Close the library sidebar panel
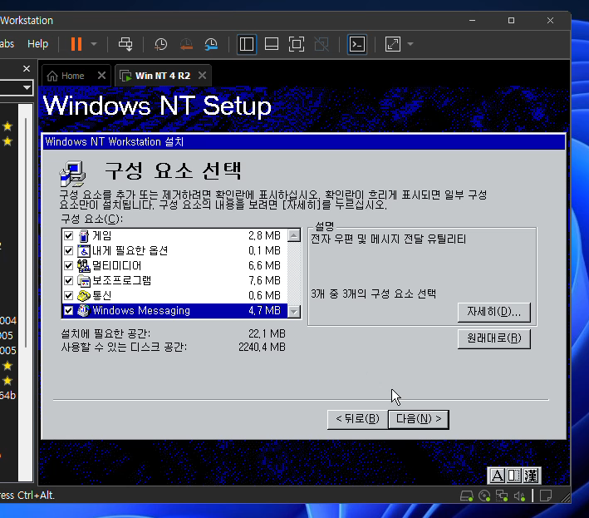Screen dimensions: 589x518 tap(27, 69)
